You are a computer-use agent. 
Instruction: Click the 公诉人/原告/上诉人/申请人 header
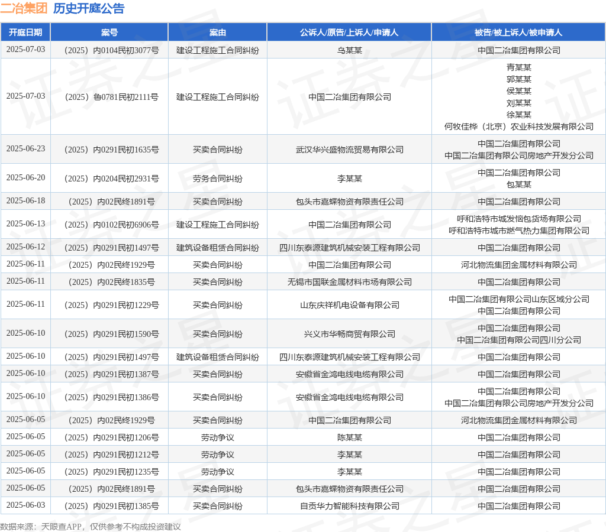coord(349,33)
